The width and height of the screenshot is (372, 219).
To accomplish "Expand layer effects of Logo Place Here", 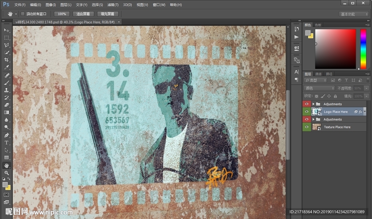I will point(365,112).
